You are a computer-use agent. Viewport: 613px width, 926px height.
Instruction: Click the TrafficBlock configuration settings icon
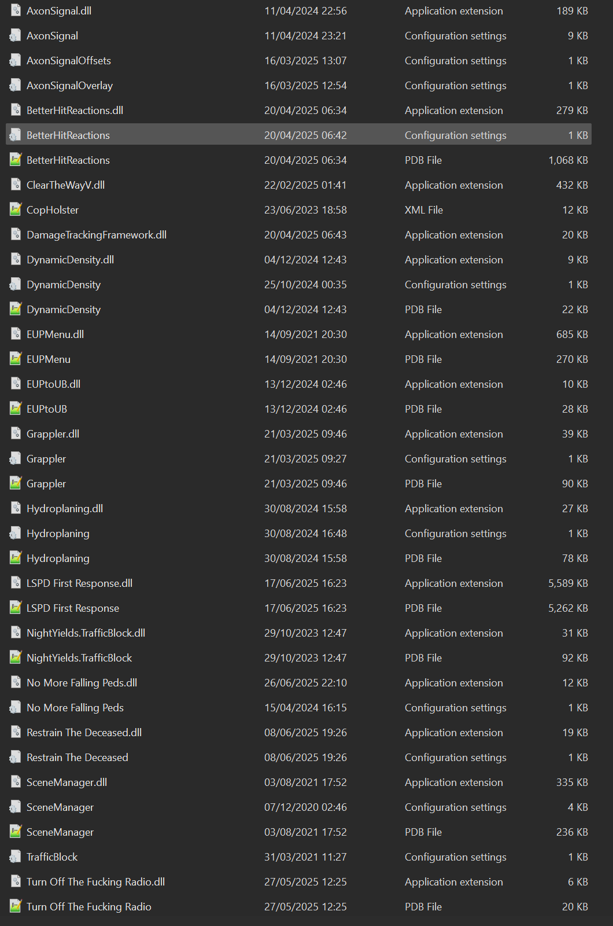tap(16, 857)
